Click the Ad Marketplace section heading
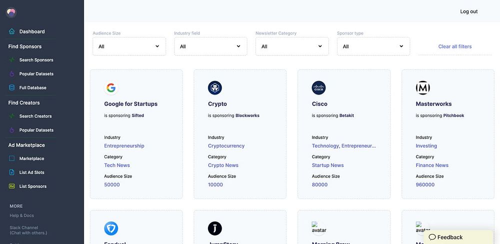This screenshot has height=244, width=500. 26,145
